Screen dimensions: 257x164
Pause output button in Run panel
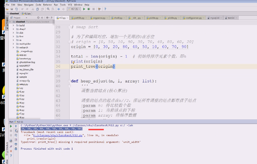pos(11,135)
